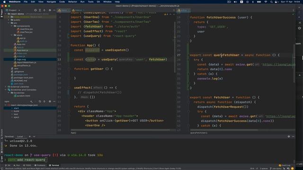The width and height of the screenshot is (303, 170).
Task: Select package-lock.json in project tree
Action: pos(22,77)
